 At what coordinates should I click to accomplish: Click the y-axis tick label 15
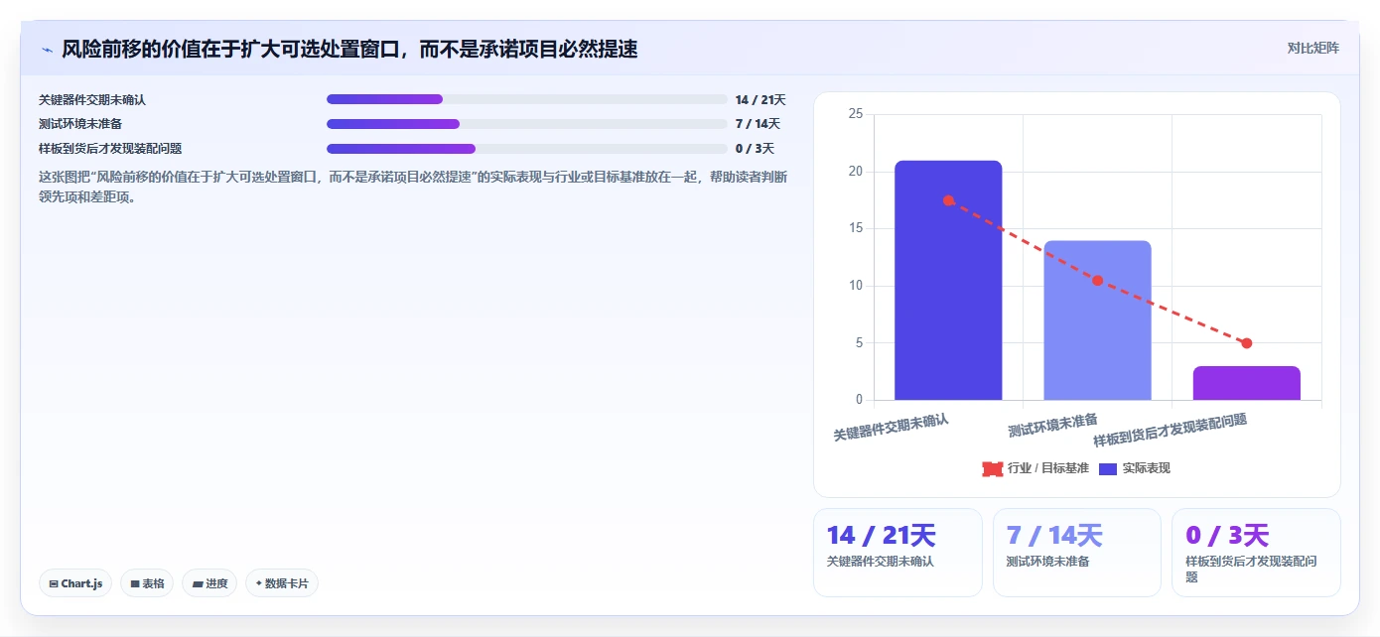point(856,228)
